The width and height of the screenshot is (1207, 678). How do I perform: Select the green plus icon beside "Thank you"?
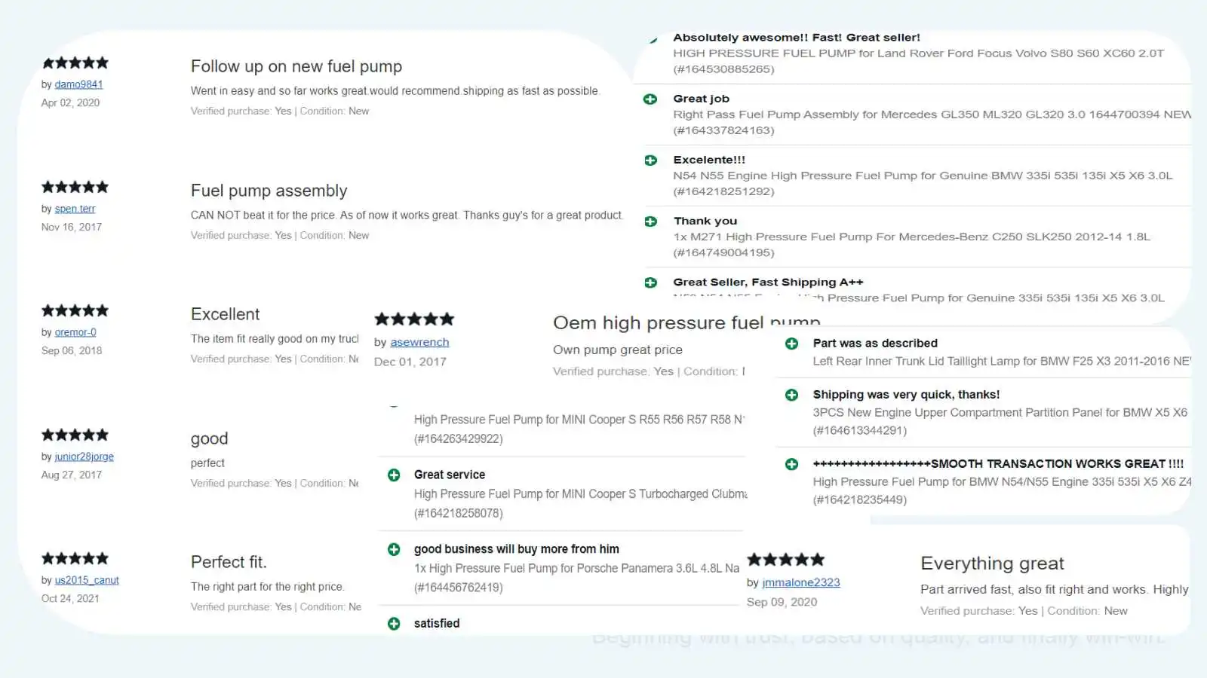[x=650, y=221]
